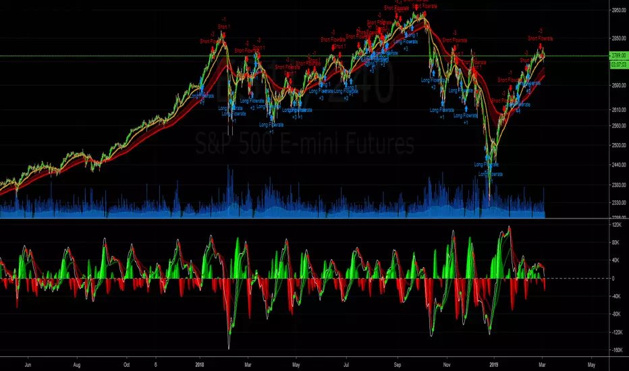Screen dimensions: 629x371
Task: Click the -40K indicator scale label
Action: (x=616, y=296)
